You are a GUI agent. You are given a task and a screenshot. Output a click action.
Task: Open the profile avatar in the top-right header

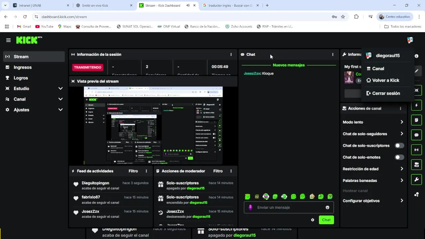(x=410, y=40)
